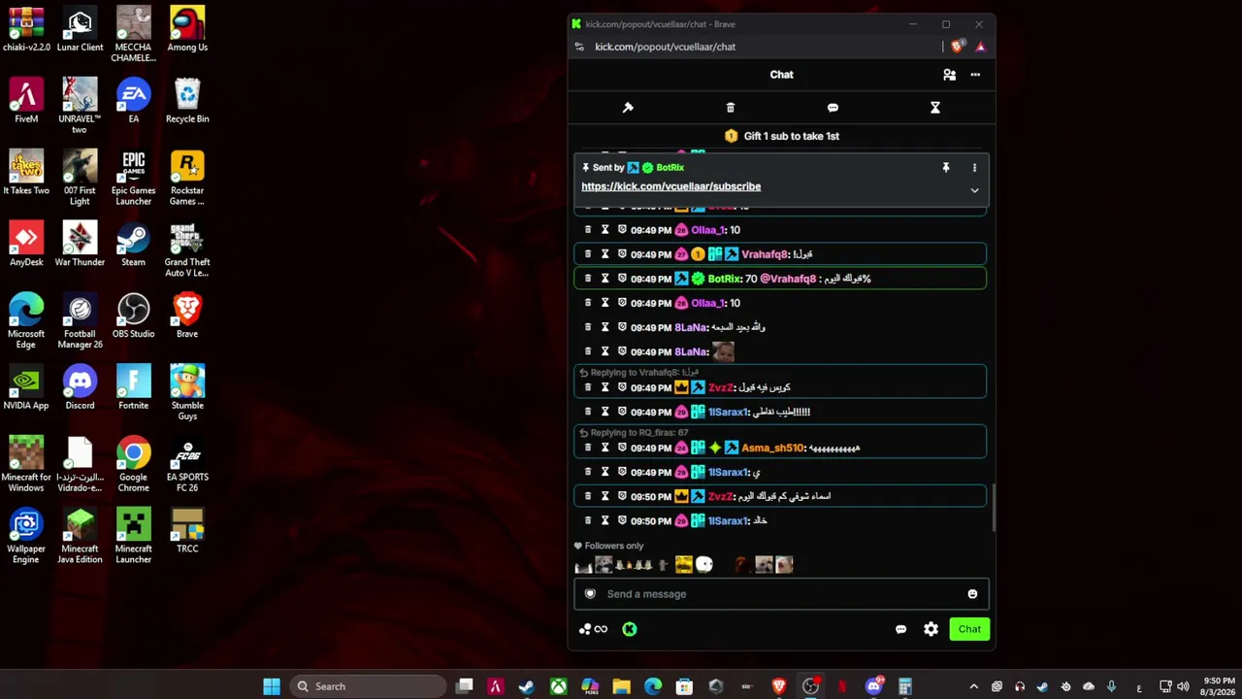Screen dimensions: 1242x699
Task: Open the Wallpaper Engine desktop shortcut
Action: tap(26, 537)
